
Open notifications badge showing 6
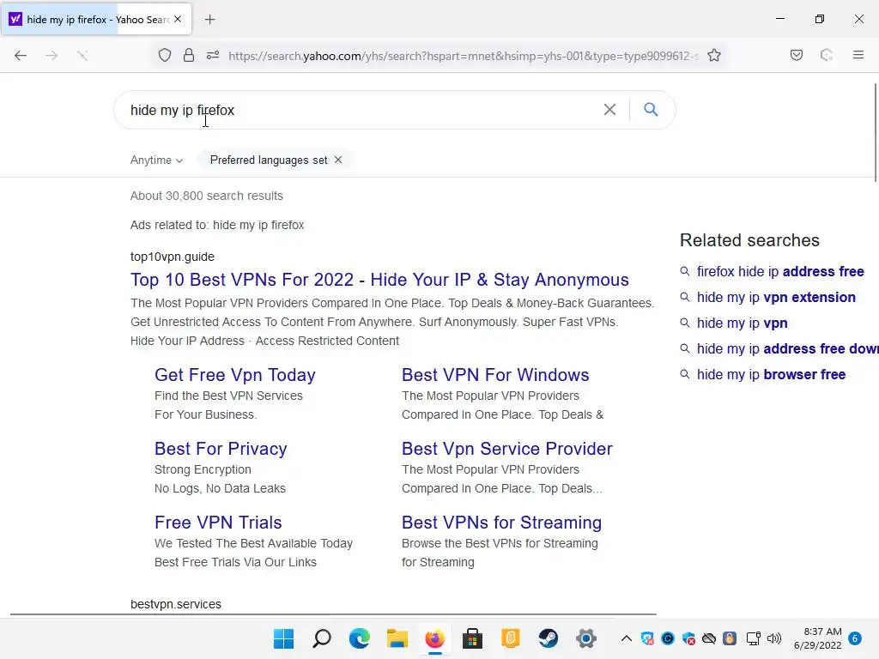point(855,638)
